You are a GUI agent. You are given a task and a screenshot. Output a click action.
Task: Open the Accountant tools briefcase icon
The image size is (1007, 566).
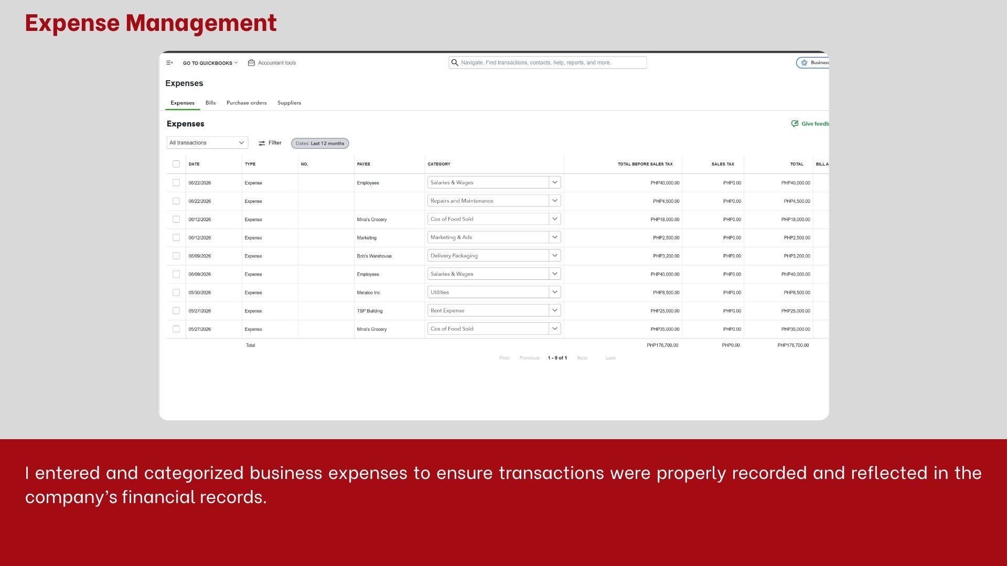251,63
